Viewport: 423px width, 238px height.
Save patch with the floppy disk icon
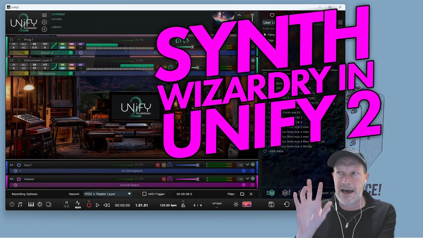(x=271, y=205)
